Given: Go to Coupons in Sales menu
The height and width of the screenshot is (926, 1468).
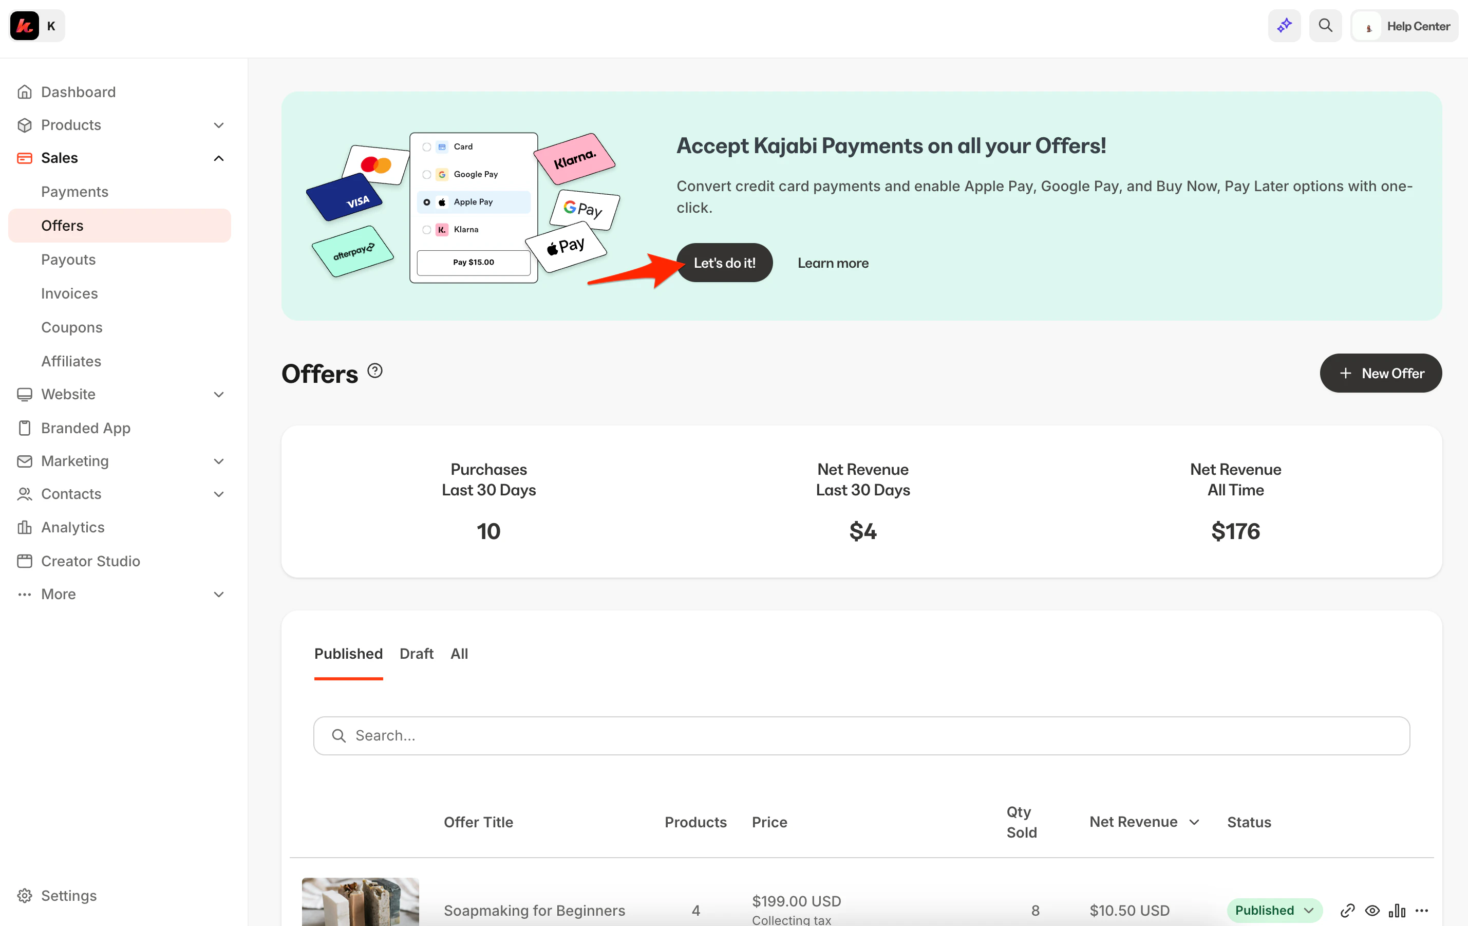Looking at the screenshot, I should (x=71, y=327).
